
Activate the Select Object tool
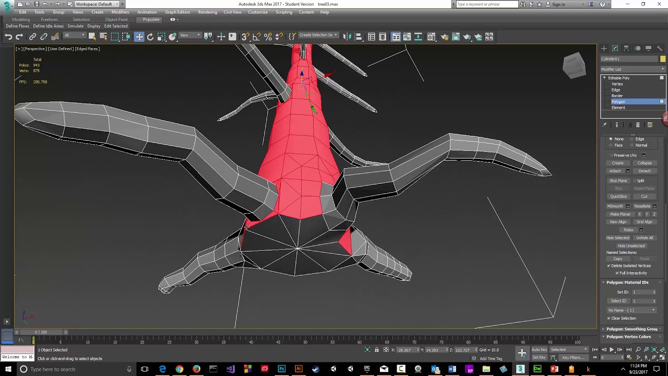point(92,37)
